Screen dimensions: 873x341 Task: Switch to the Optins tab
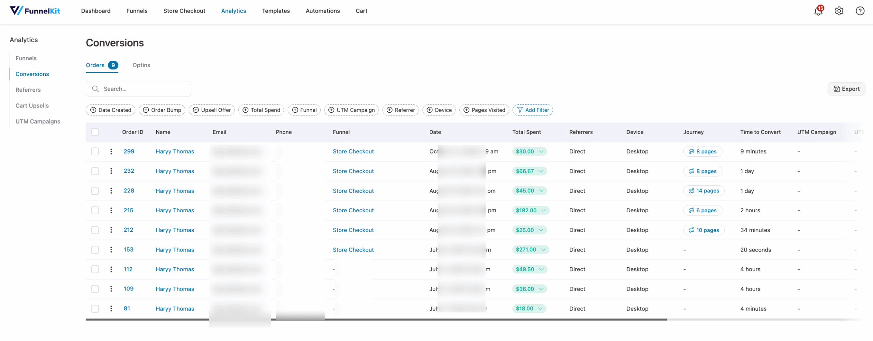[141, 65]
